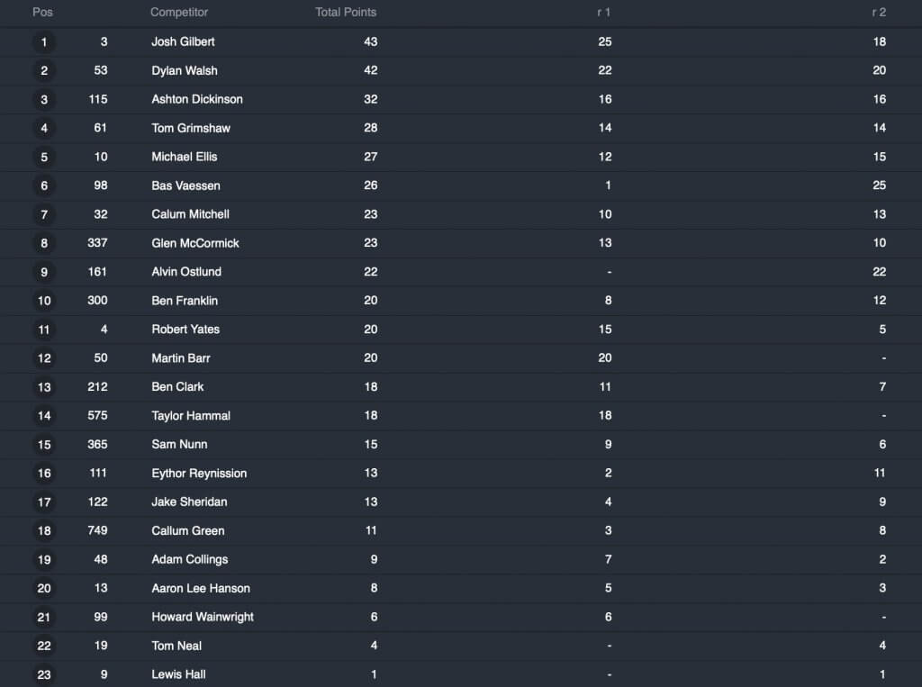Click the r 2 column header

click(879, 13)
